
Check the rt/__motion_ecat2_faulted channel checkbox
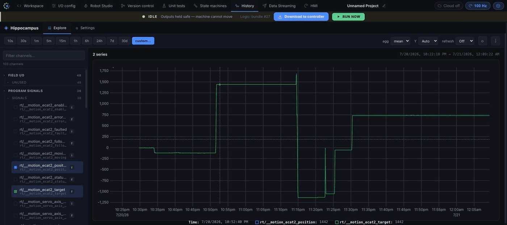(15, 131)
